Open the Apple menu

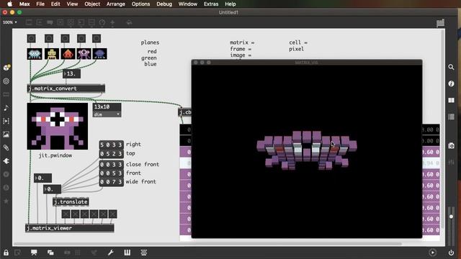[9, 4]
